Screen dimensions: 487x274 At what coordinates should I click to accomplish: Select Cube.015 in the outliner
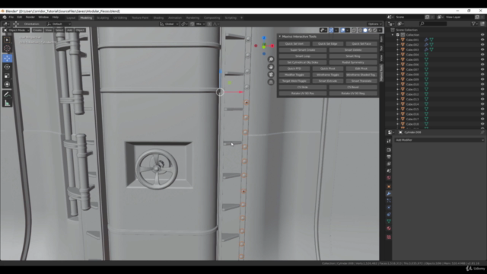[x=412, y=110]
